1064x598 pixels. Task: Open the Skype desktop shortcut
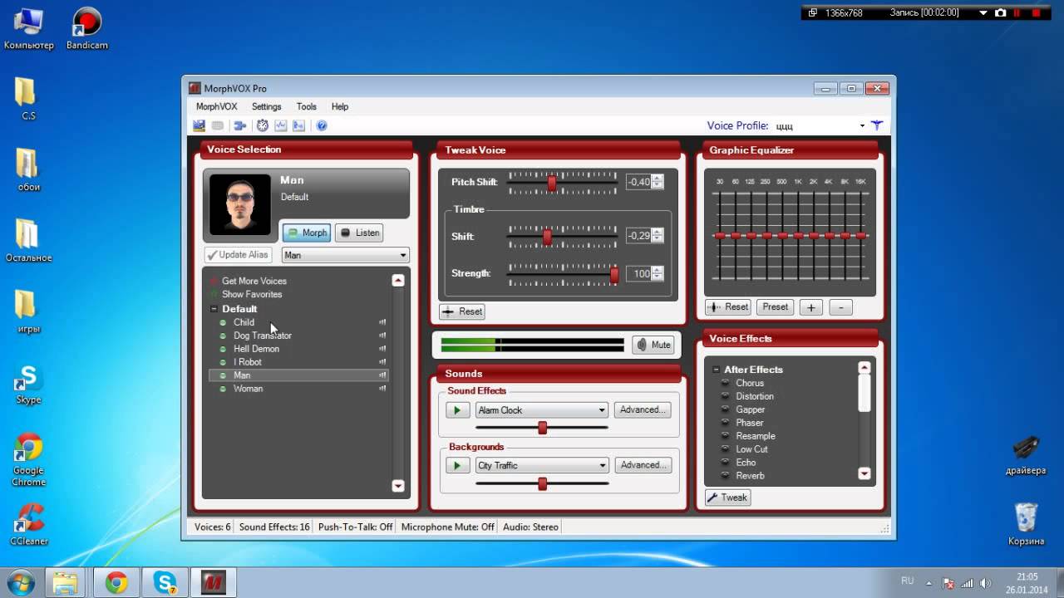(28, 384)
